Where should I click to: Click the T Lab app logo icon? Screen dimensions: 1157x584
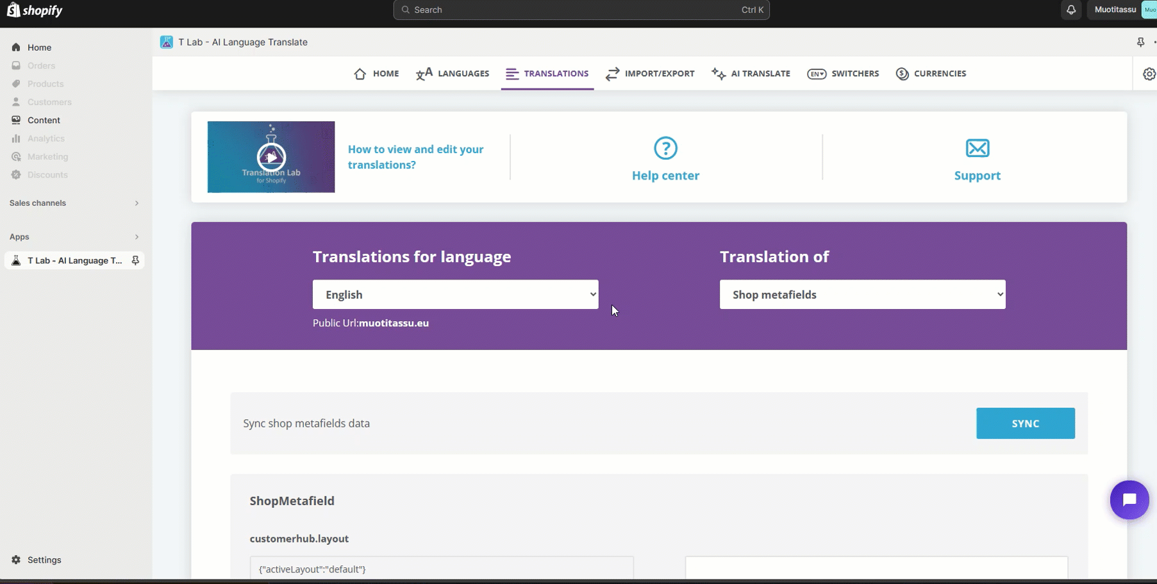click(167, 42)
